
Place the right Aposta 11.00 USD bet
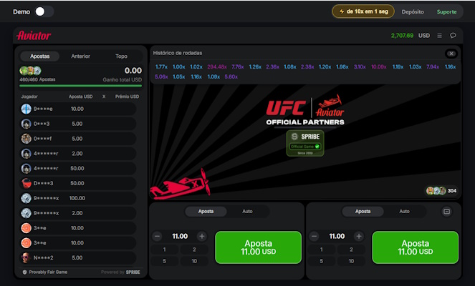(x=416, y=247)
